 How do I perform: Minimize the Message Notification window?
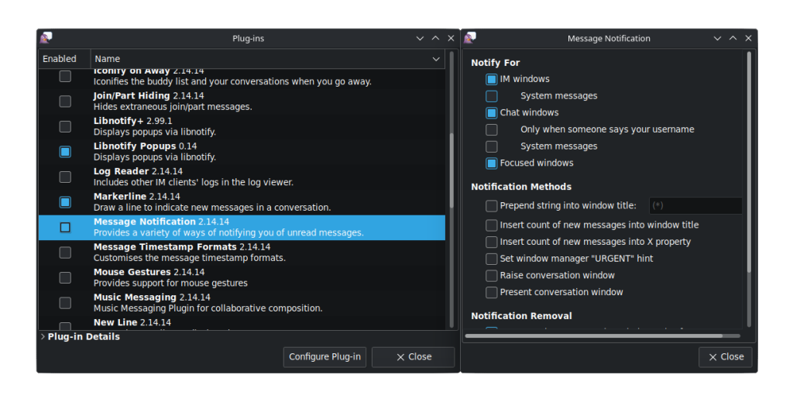pos(717,39)
